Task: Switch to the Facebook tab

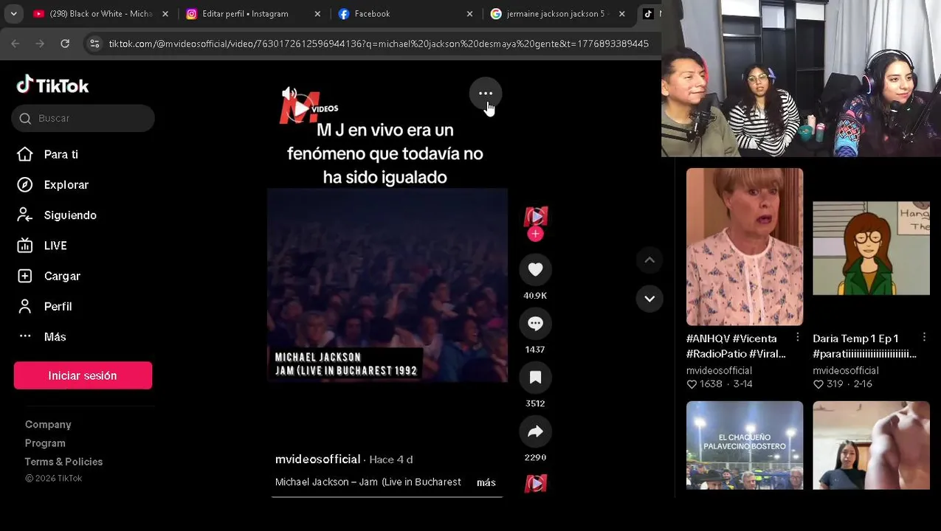Action: click(x=372, y=14)
